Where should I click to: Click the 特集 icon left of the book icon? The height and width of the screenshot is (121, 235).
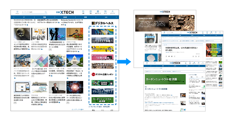click(x=83, y=11)
